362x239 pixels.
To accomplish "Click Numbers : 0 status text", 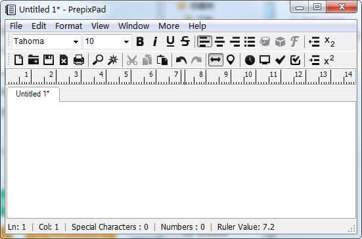I will click(183, 227).
